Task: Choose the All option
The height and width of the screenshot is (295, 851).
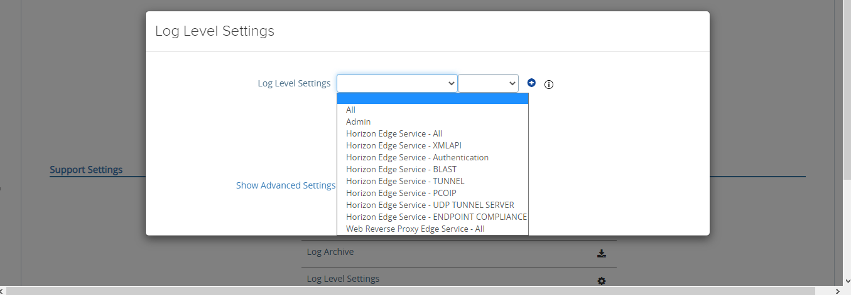Action: (433, 110)
